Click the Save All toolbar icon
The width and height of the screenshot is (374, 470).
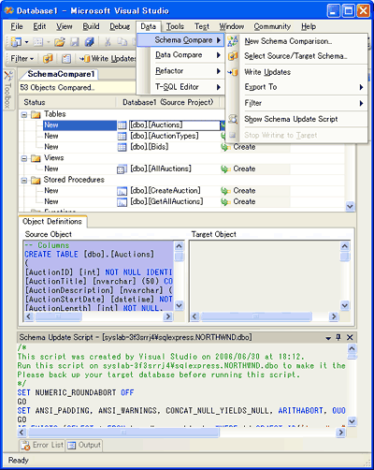(90, 42)
